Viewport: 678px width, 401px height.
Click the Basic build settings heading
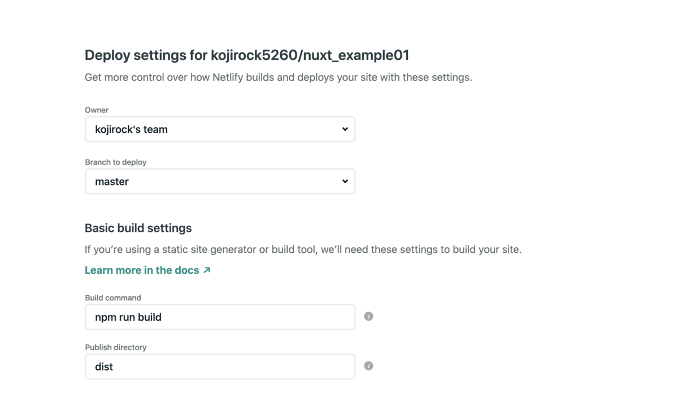[x=138, y=228]
